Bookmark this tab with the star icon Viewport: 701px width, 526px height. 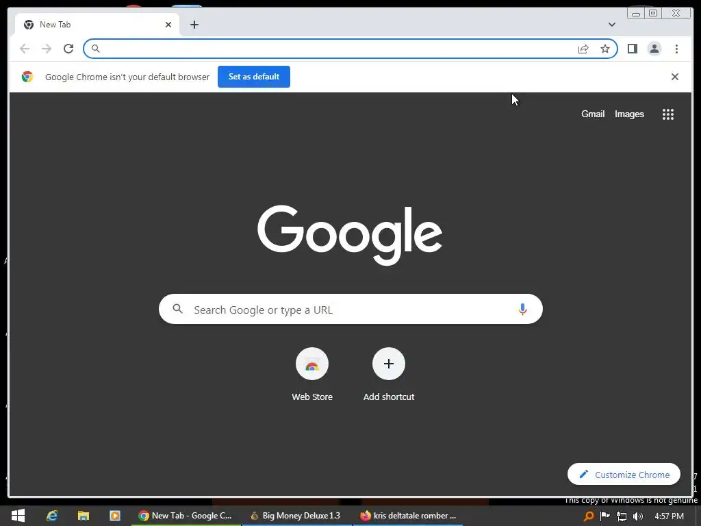coord(605,49)
